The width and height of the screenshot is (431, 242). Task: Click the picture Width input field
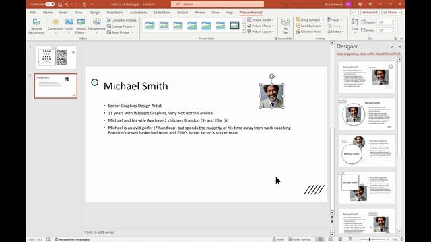click(385, 30)
